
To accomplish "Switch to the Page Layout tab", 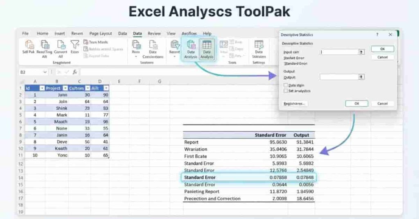I will pos(101,34).
